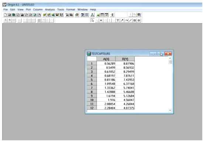Open the Analysis menu
This screenshot has height=141, width=203.
point(50,10)
